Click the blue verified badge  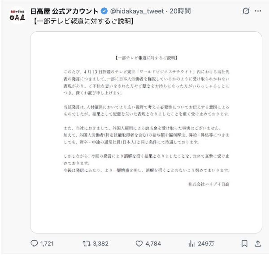point(104,10)
